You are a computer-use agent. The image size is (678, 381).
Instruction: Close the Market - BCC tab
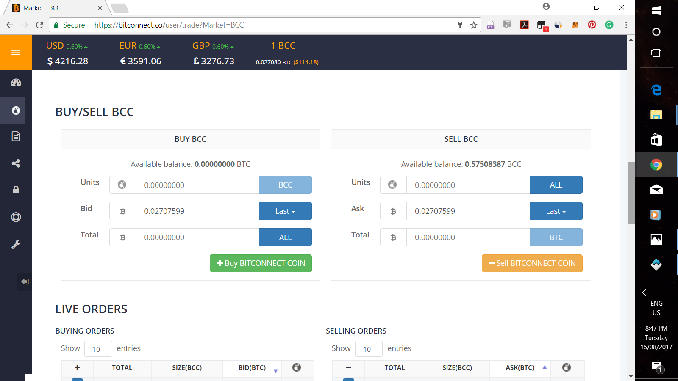[100, 8]
